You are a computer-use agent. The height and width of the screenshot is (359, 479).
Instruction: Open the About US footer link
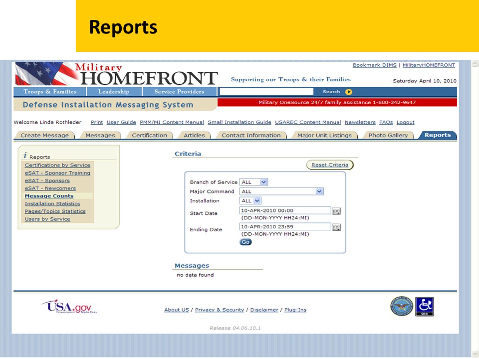[x=176, y=310]
